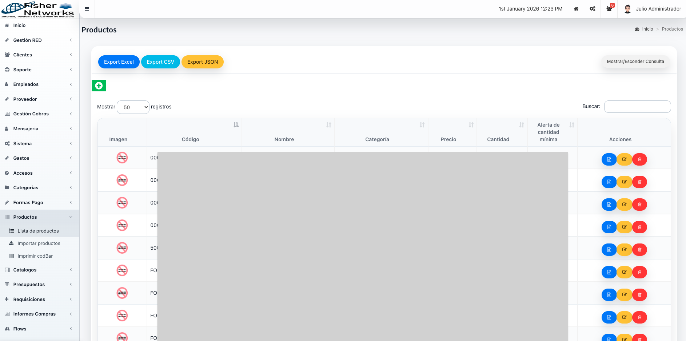686x341 pixels.
Task: Click the green add product plus icon
Action: (x=99, y=86)
